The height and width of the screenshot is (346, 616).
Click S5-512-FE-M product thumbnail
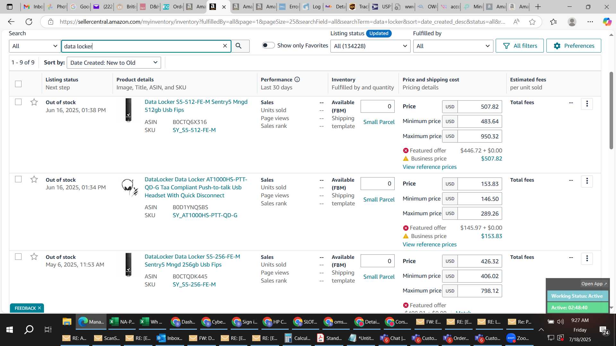128,110
